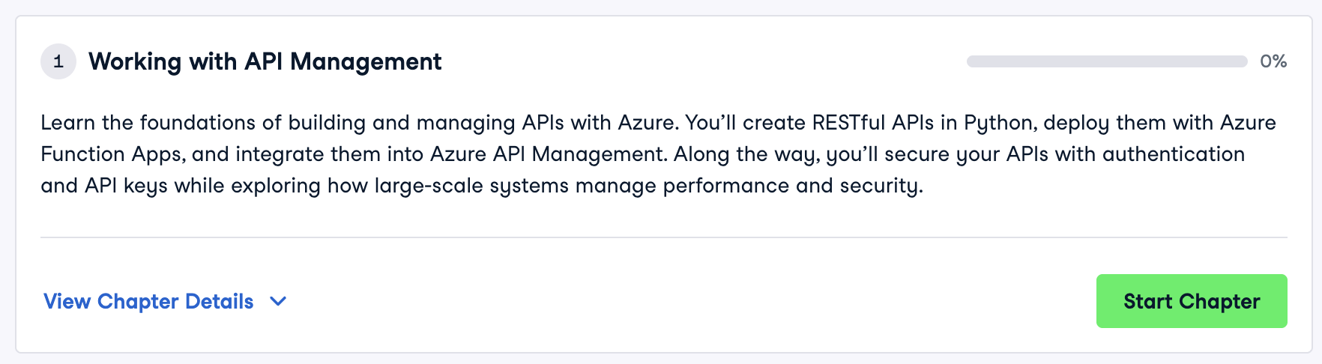Click the chapter number 1 badge
1322x364 pixels.
point(58,61)
